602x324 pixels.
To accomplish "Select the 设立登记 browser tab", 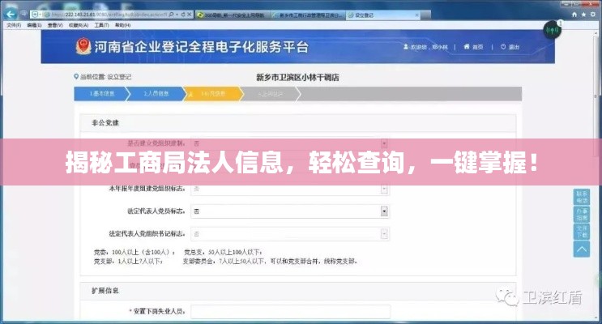I will 383,15.
